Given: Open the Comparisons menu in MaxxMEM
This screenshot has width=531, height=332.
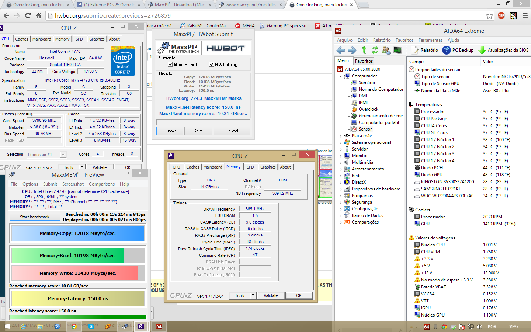Looking at the screenshot, I should [102, 184].
